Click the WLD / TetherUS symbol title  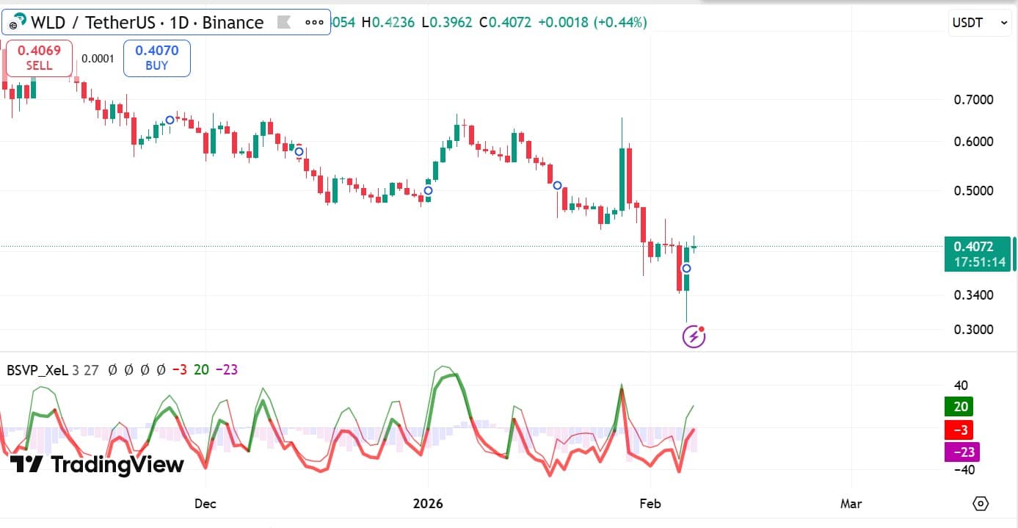[x=147, y=23]
